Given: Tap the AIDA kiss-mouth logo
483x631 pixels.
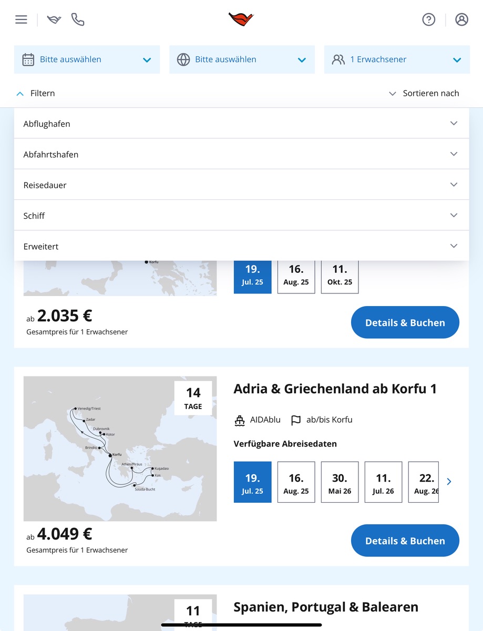Looking at the screenshot, I should [241, 19].
